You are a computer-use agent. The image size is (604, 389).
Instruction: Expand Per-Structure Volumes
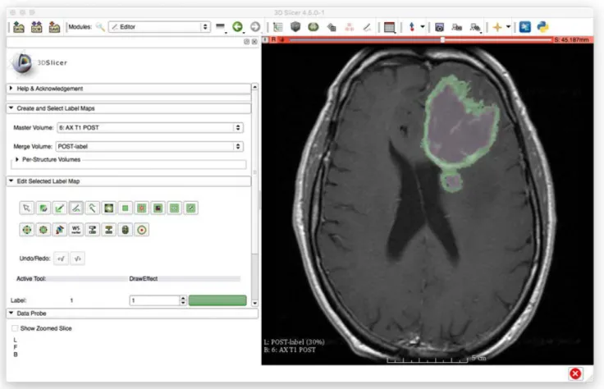[x=48, y=159]
